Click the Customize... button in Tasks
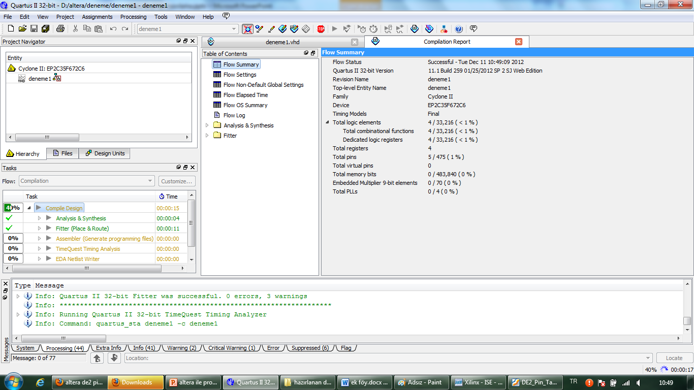 177,181
